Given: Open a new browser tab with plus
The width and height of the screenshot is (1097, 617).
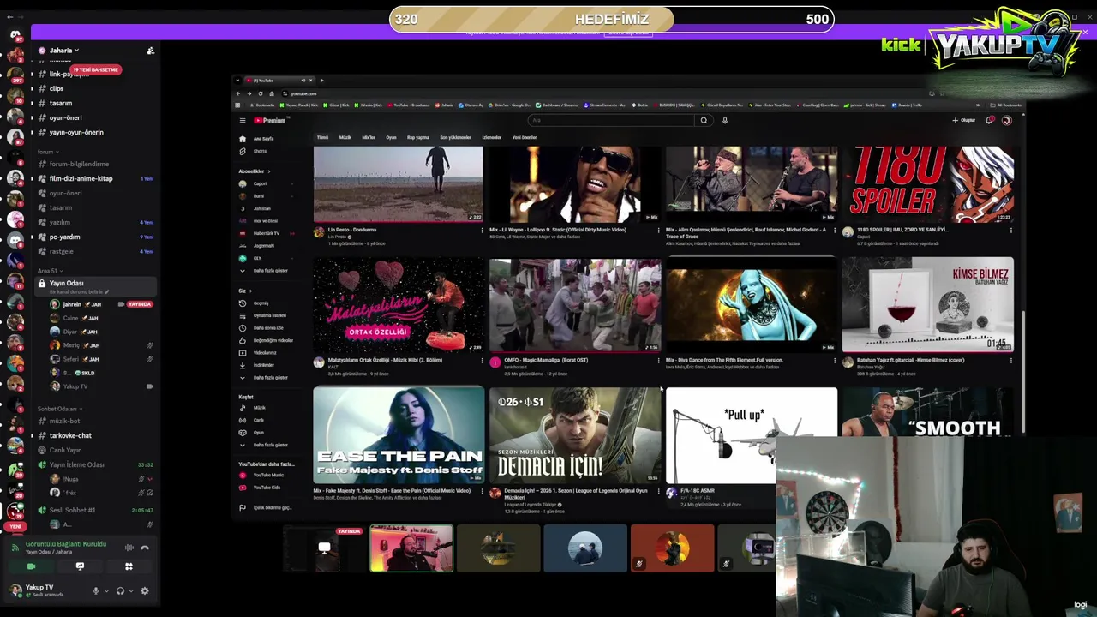Looking at the screenshot, I should coord(321,81).
